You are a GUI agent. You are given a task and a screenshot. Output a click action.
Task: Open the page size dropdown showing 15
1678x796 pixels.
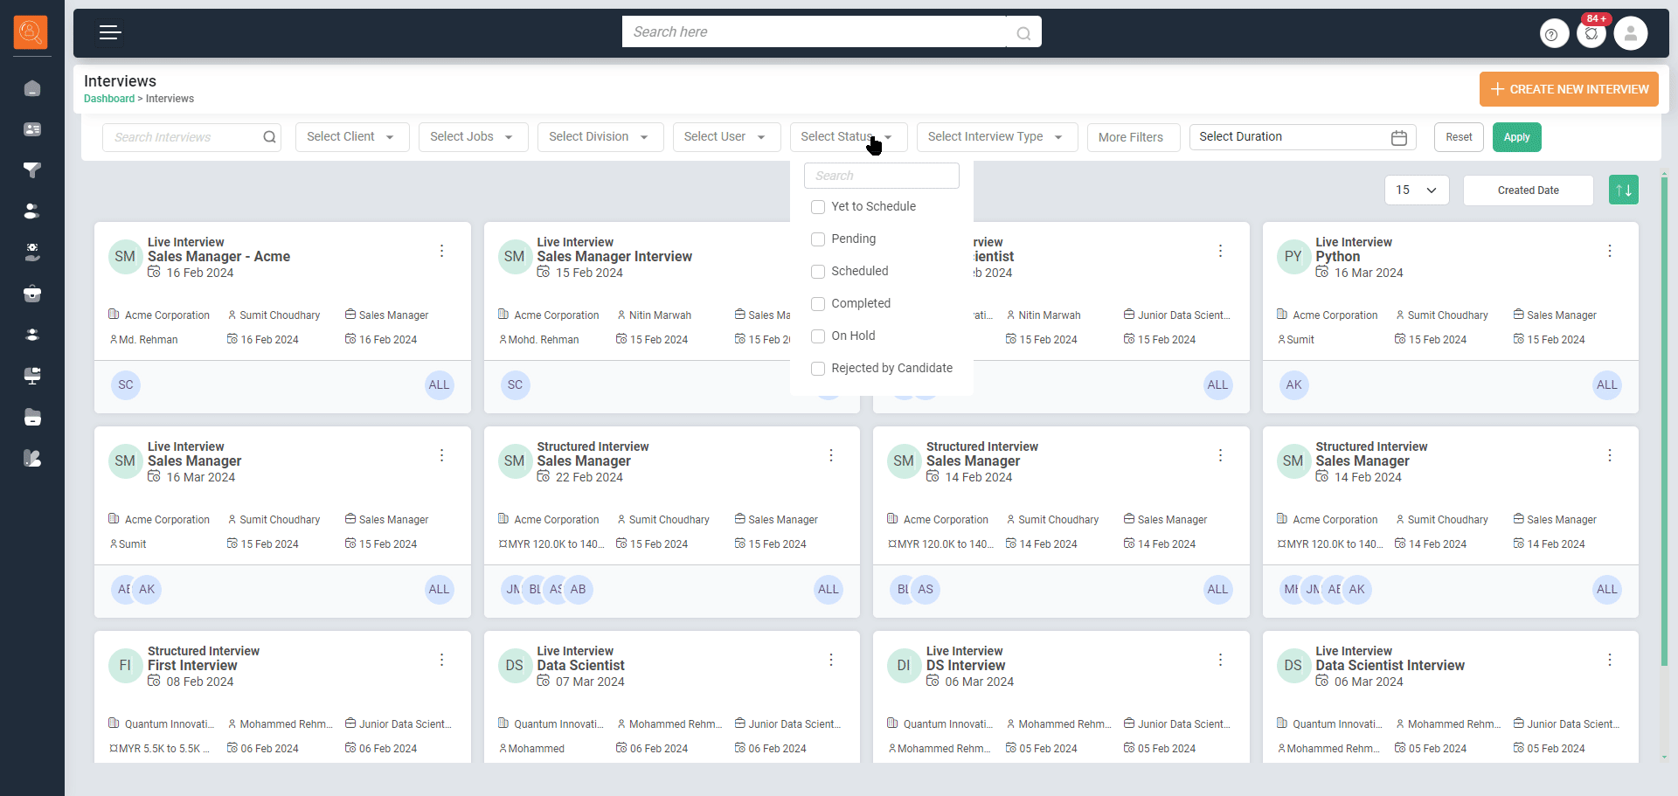(x=1416, y=190)
